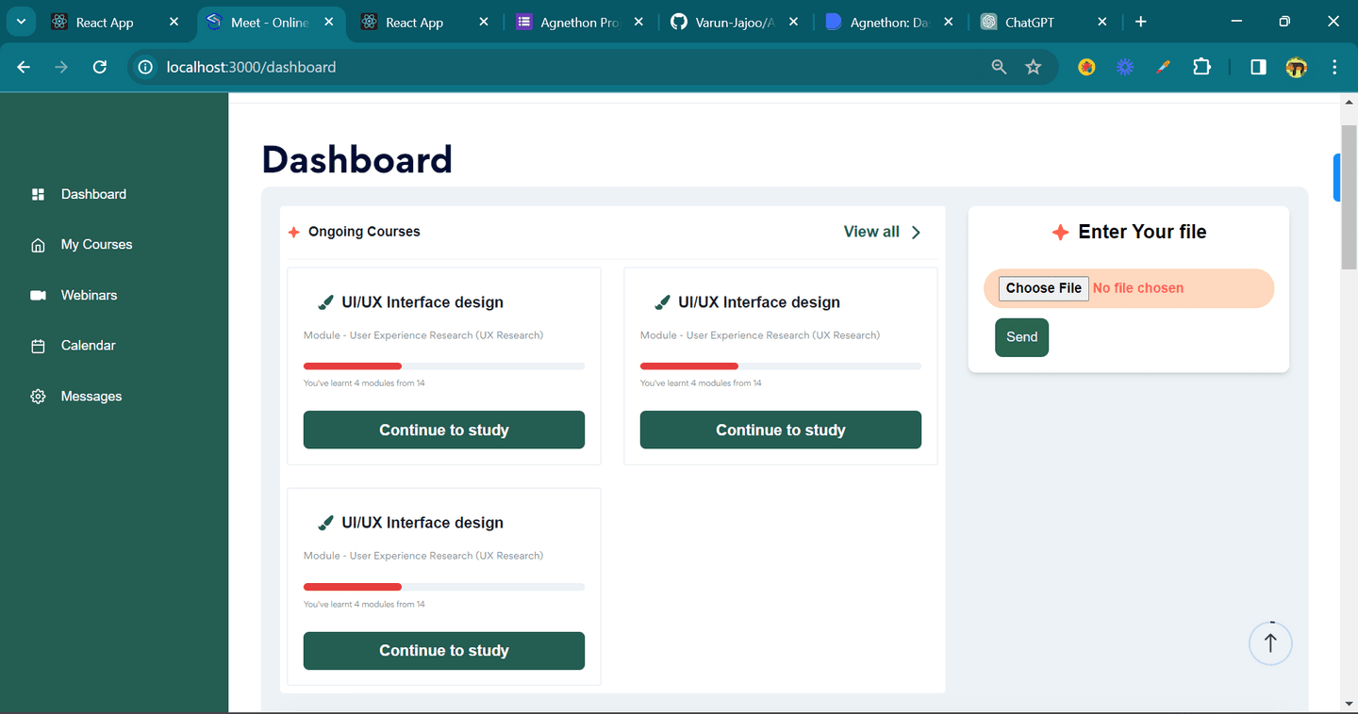This screenshot has width=1358, height=714.
Task: Click the site information icon in address bar
Action: (x=144, y=67)
